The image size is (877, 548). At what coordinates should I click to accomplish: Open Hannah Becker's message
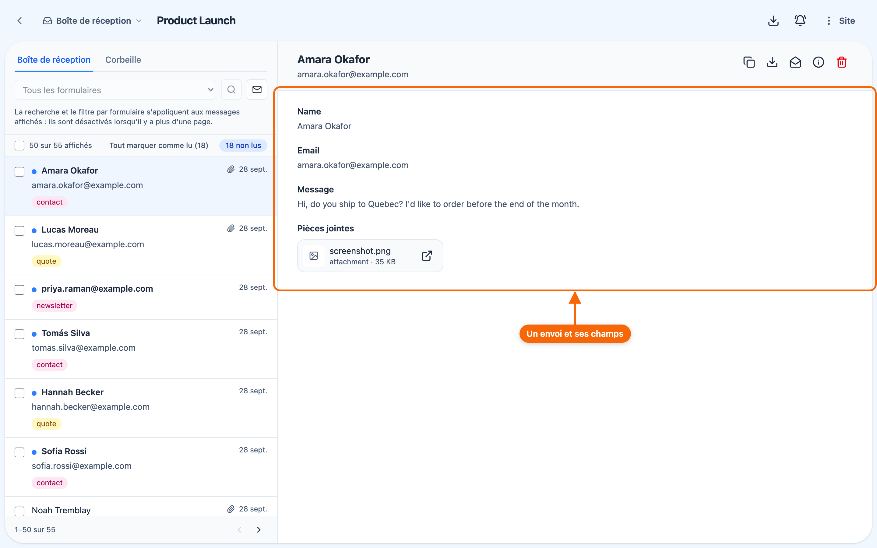[141, 408]
